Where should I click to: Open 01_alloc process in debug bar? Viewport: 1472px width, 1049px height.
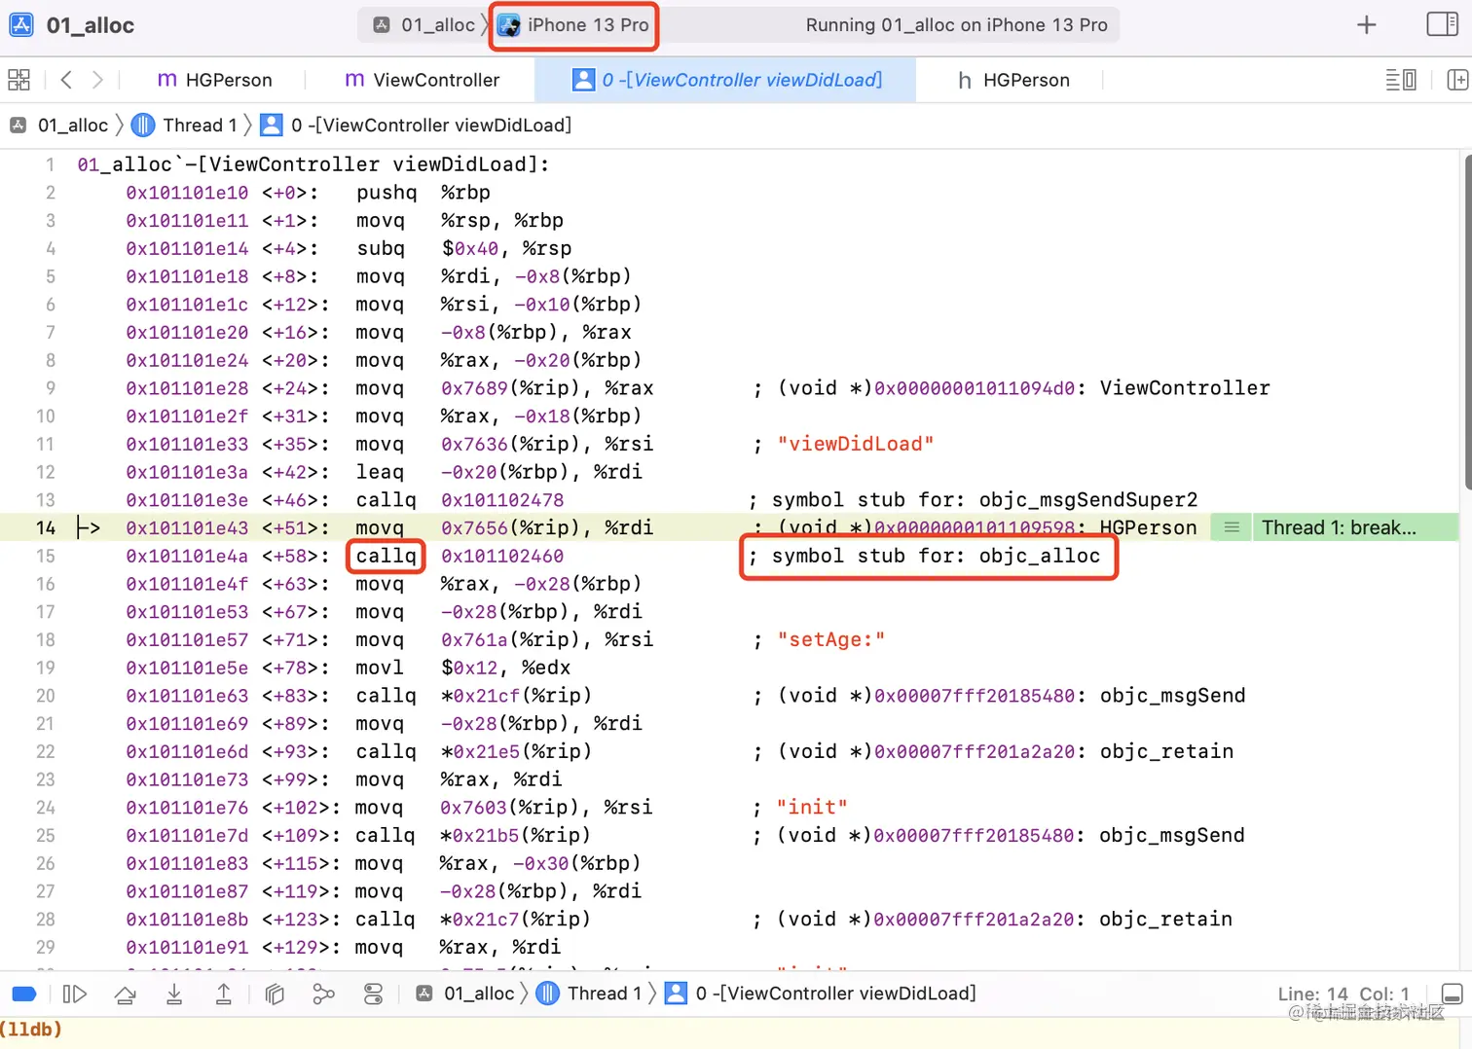[x=466, y=994]
